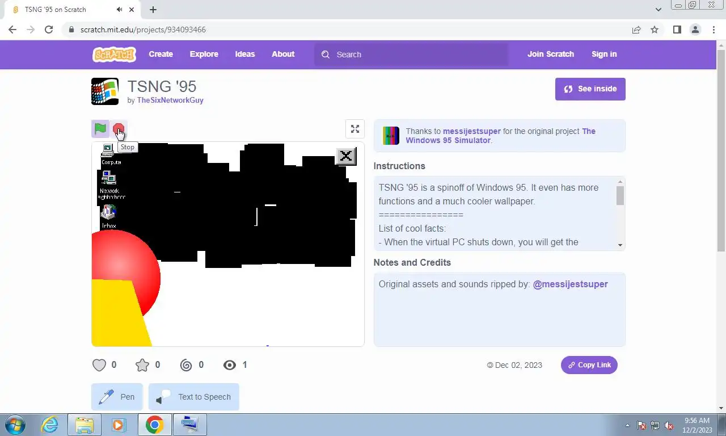Viewport: 726px width, 436px height.
Task: Click the Scratch logo in the navbar
Action: tap(114, 54)
